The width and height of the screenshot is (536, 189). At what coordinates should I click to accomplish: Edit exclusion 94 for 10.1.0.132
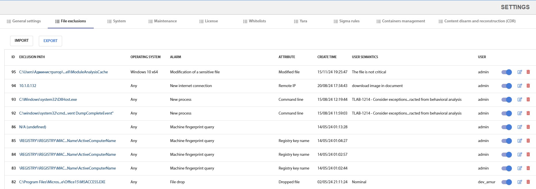520,86
